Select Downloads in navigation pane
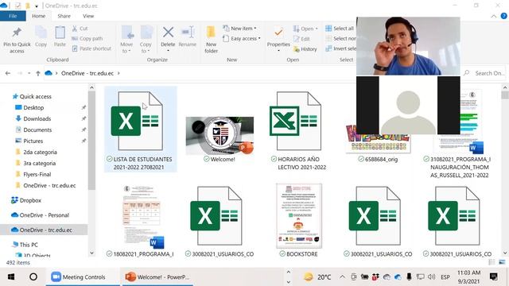The image size is (509, 286). pos(37,118)
